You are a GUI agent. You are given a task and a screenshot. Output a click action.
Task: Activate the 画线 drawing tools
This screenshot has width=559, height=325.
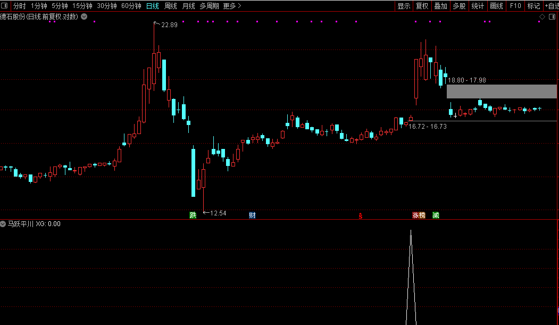point(497,6)
